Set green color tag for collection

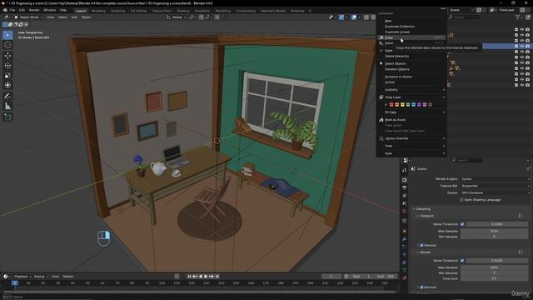[x=408, y=105]
